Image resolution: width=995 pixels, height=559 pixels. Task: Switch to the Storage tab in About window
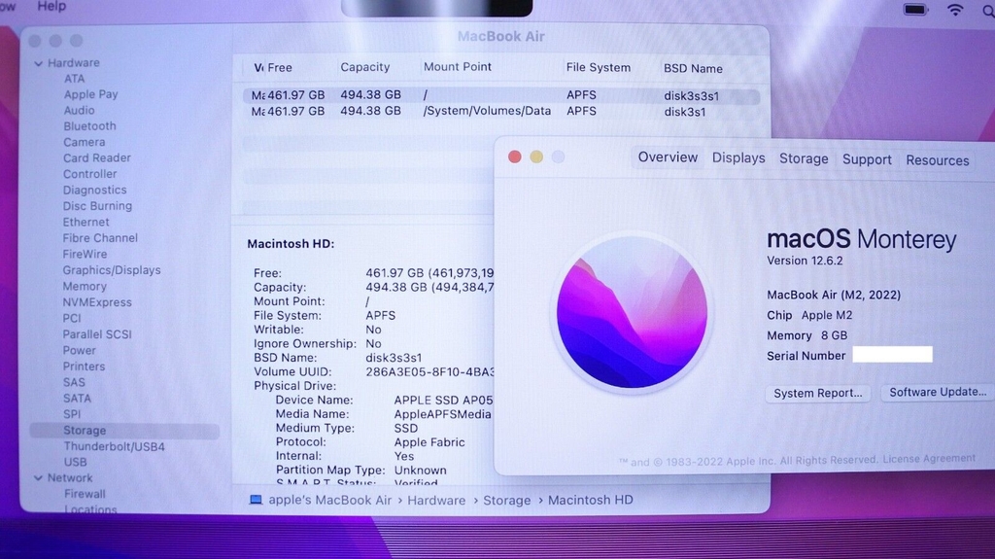point(804,158)
